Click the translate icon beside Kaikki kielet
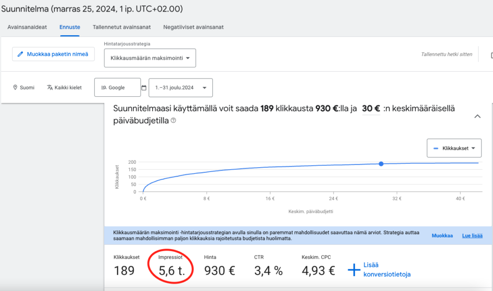This screenshot has height=291, width=493. pyautogui.click(x=50, y=88)
